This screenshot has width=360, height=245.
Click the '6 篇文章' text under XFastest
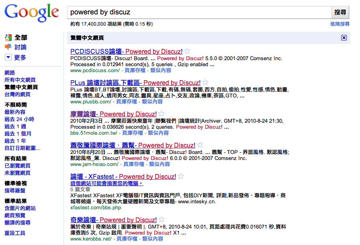[x=80, y=189]
